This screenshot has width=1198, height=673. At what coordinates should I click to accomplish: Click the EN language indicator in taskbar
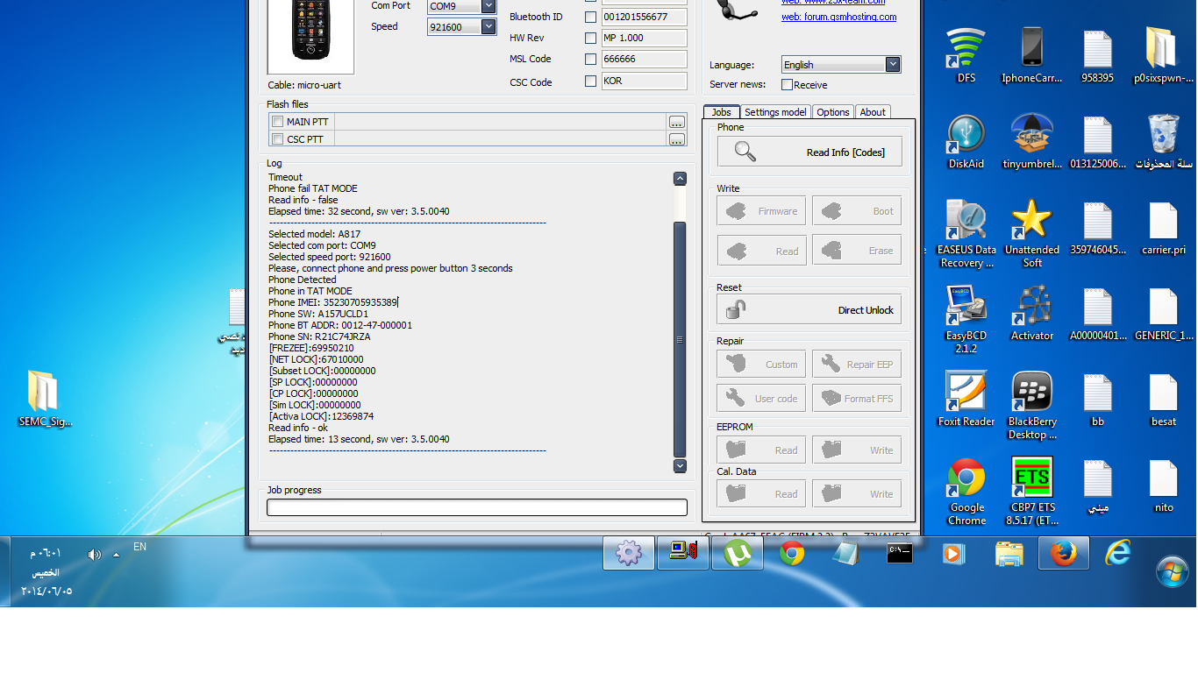[x=139, y=547]
